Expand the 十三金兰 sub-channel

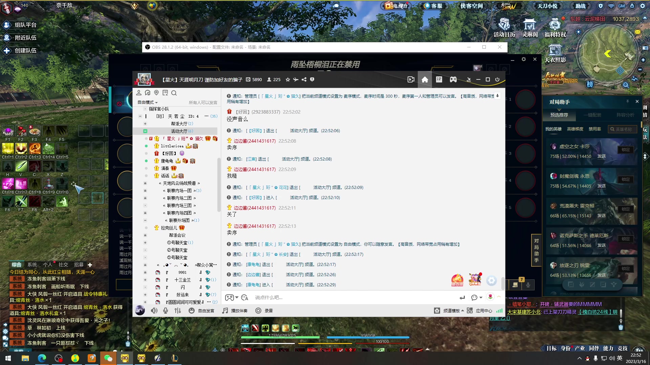pos(145,280)
